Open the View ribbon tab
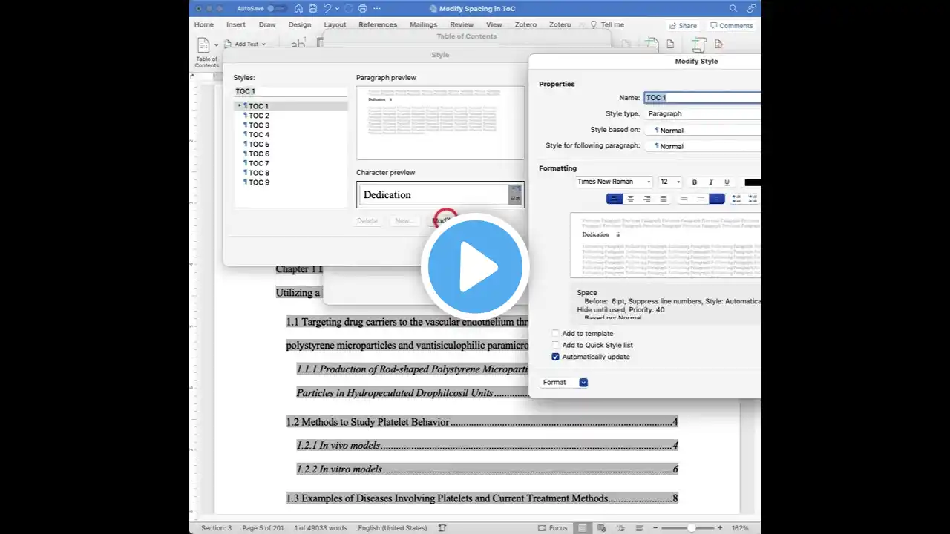Image resolution: width=950 pixels, height=534 pixels. pyautogui.click(x=494, y=24)
